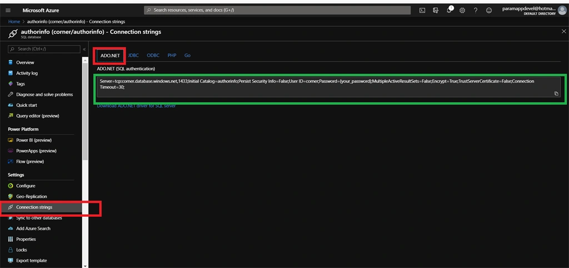This screenshot has height=268, width=569.
Task: Switch to the PHP tab
Action: 172,56
